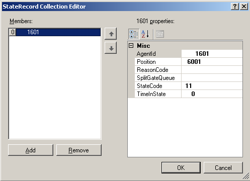Click the Members label

pos(21,21)
